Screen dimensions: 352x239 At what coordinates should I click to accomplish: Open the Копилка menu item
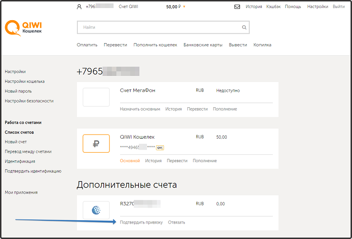pyautogui.click(x=262, y=45)
